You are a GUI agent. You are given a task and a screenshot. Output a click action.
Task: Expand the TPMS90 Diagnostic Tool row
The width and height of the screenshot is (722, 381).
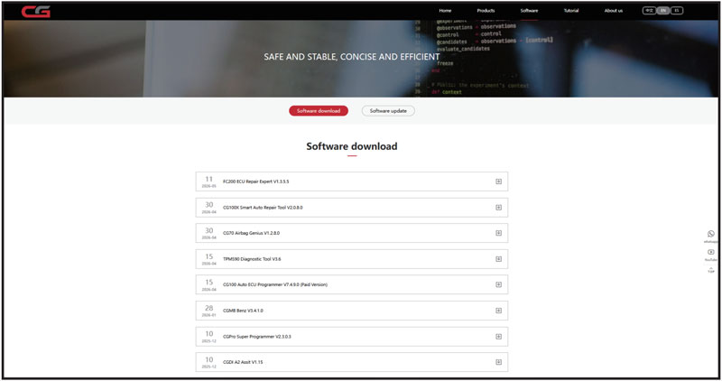pyautogui.click(x=499, y=259)
